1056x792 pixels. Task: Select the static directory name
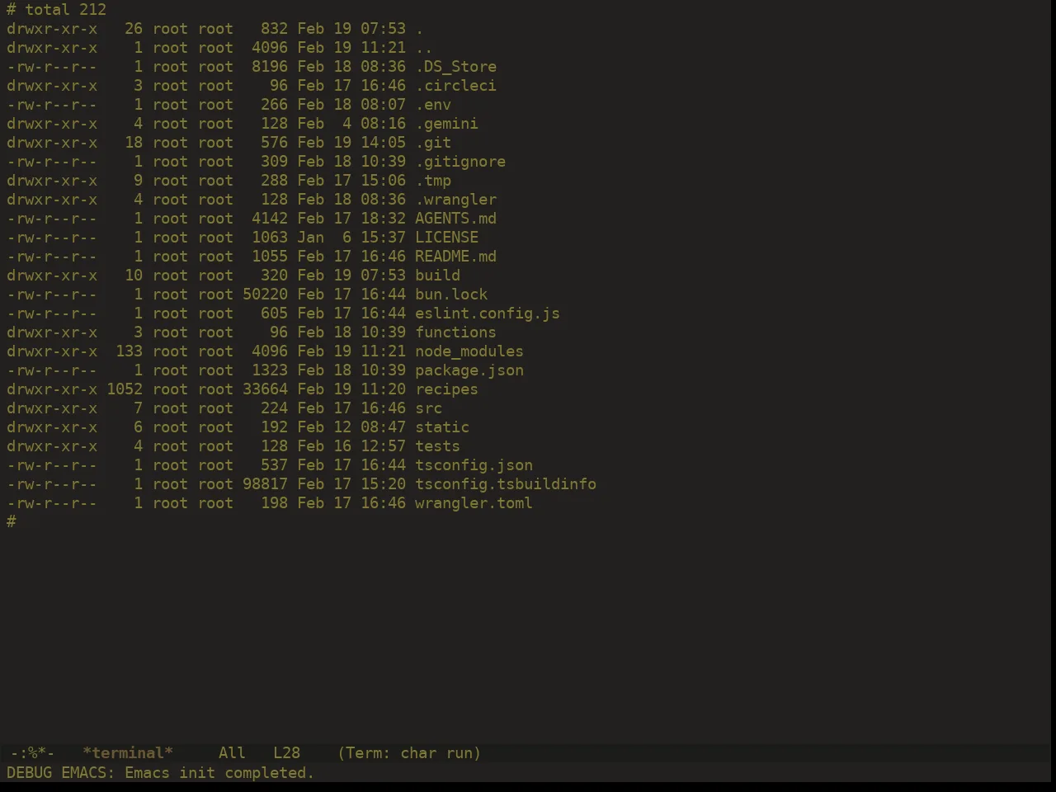pos(442,427)
